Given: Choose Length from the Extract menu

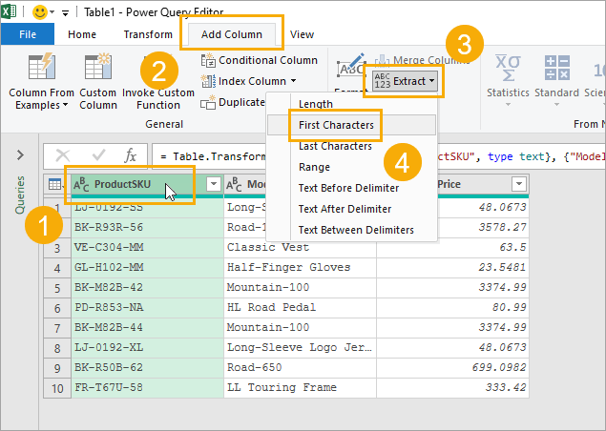Looking at the screenshot, I should [315, 104].
